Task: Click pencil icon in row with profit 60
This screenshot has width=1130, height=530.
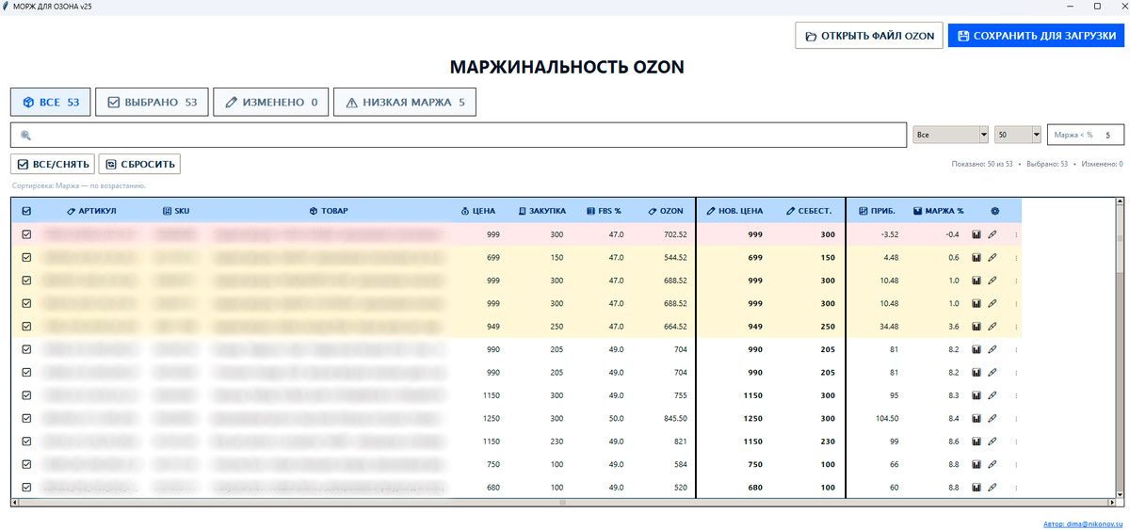Action: (992, 487)
